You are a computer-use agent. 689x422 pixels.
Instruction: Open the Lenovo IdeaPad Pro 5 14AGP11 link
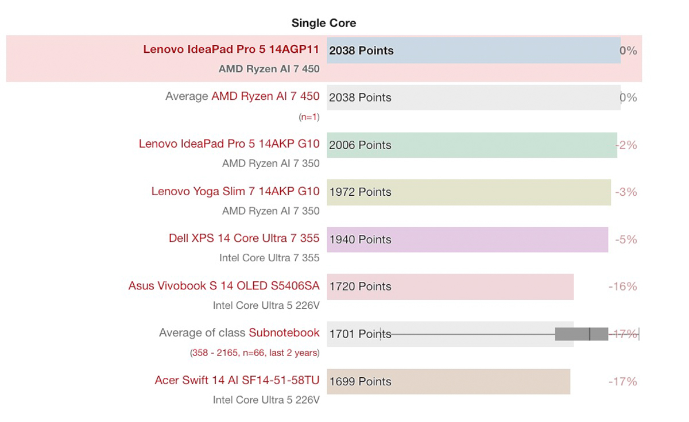(x=231, y=49)
